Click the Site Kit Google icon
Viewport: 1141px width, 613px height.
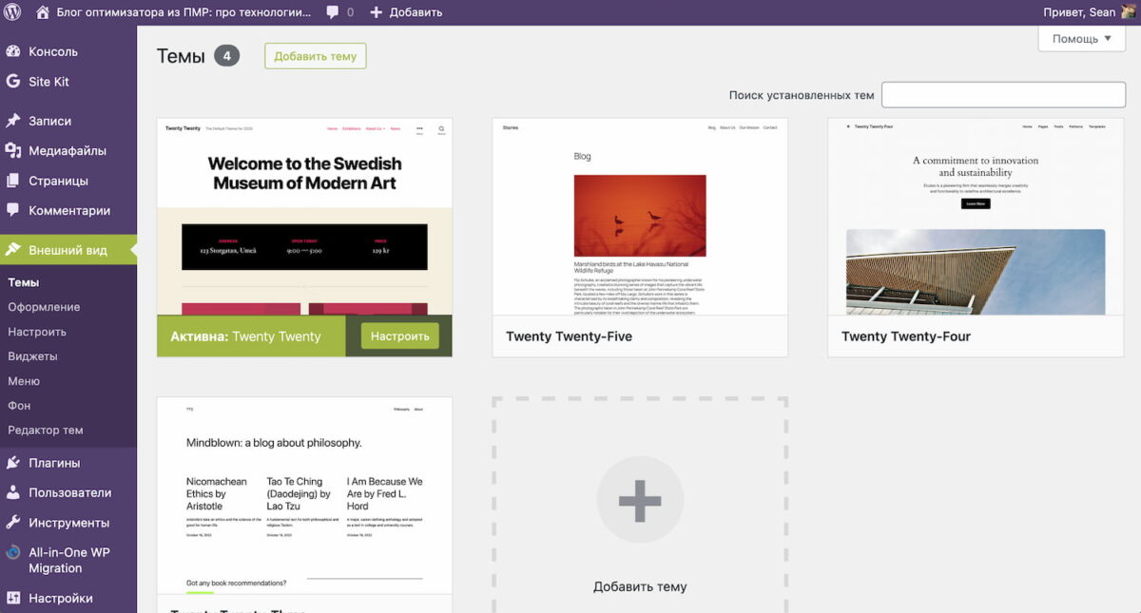[x=13, y=82]
